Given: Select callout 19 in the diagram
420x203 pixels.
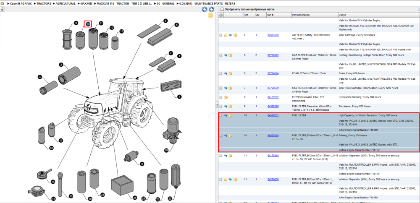Looking at the screenshot, I should tap(166, 151).
